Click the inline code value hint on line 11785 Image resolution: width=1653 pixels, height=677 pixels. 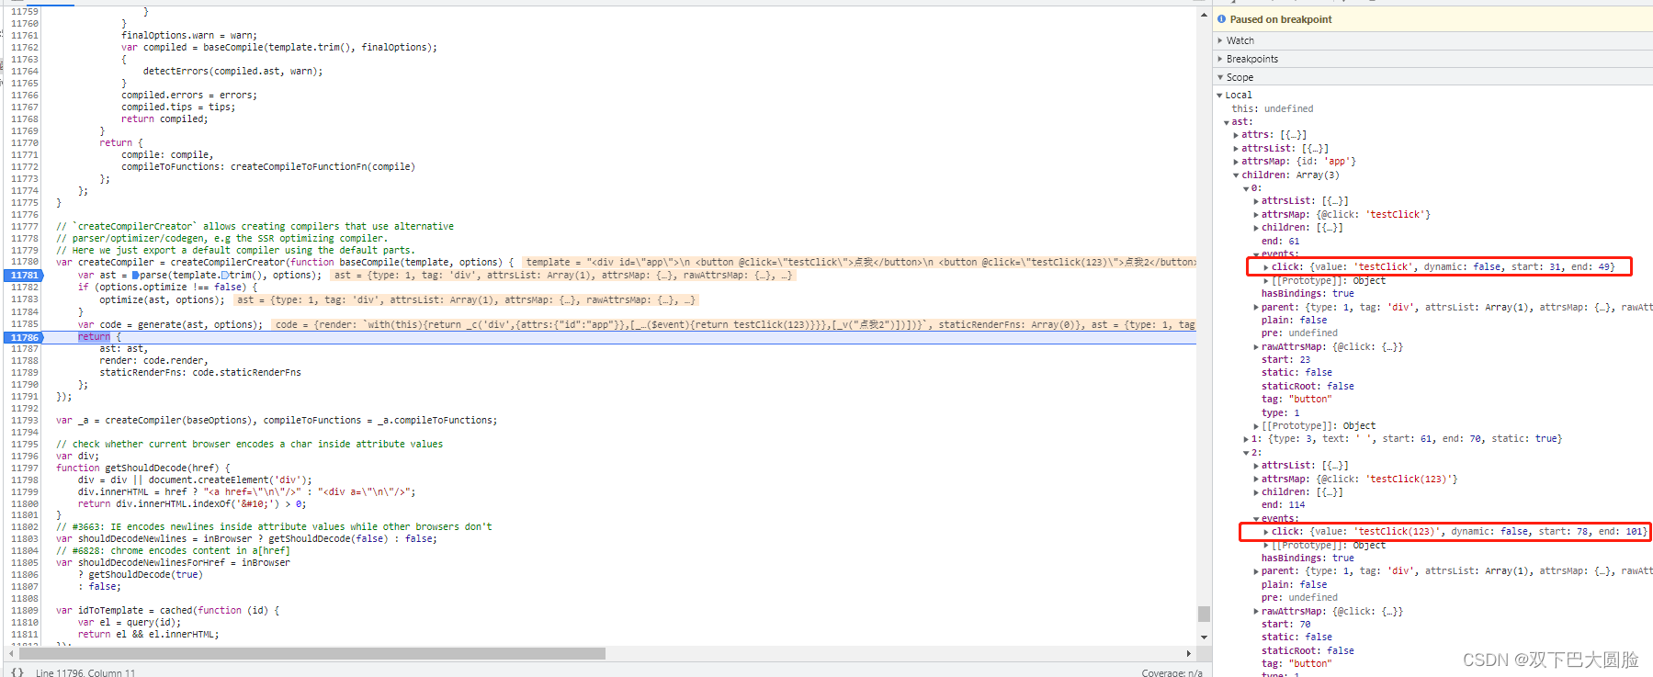733,325
